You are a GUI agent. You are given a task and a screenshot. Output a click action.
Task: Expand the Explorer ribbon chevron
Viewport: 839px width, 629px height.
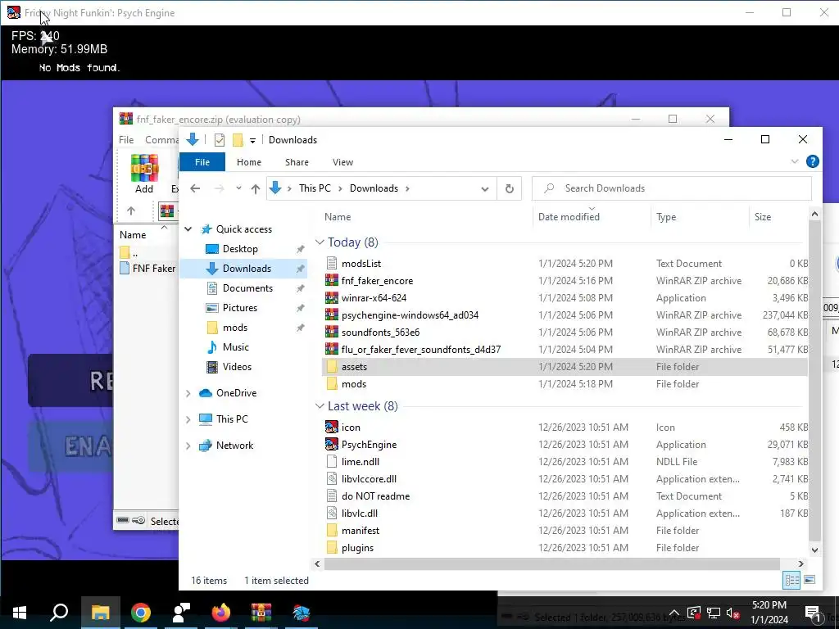(x=795, y=161)
